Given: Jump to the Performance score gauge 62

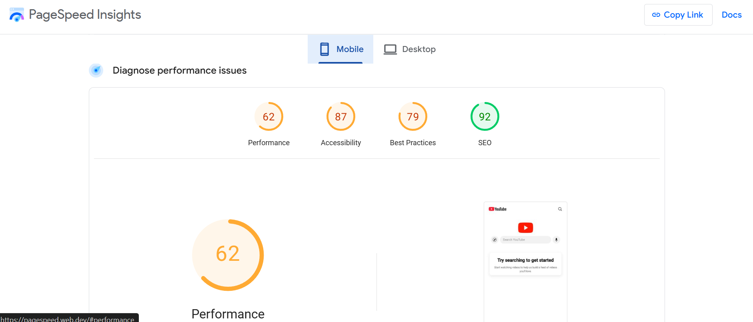Looking at the screenshot, I should [x=269, y=117].
